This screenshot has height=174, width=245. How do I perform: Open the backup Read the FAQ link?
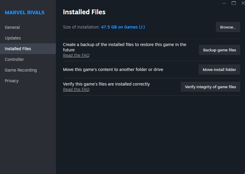pyautogui.click(x=76, y=55)
